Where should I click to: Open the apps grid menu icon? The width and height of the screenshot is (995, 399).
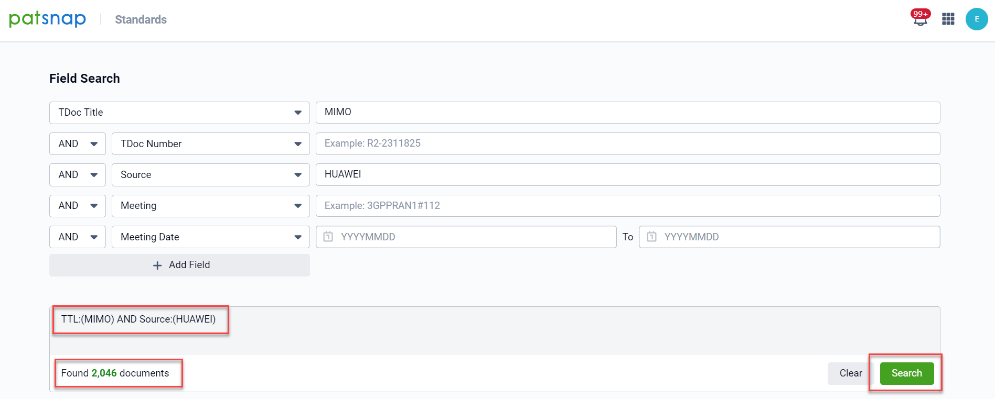(948, 19)
